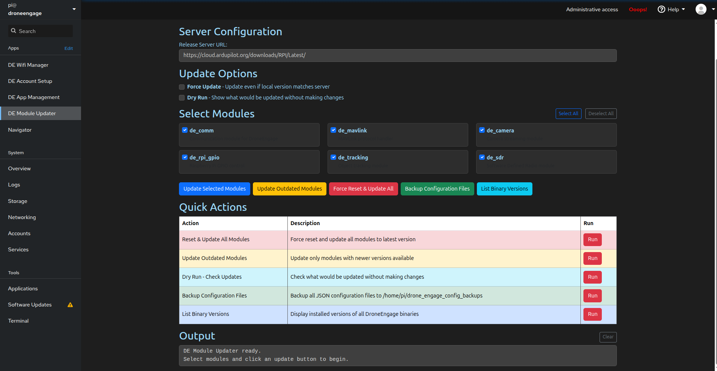
Task: Run the Backup Configuration Files action
Action: tap(592, 296)
